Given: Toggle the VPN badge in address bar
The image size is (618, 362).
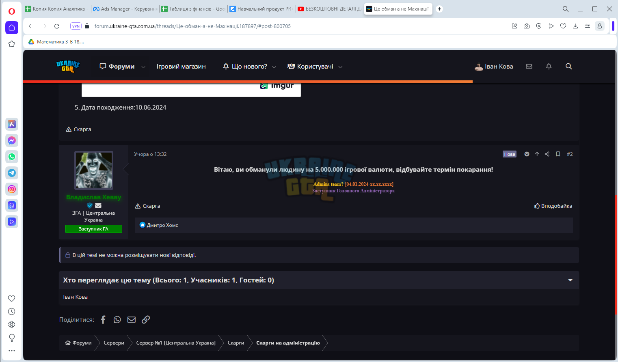Looking at the screenshot, I should 76,26.
